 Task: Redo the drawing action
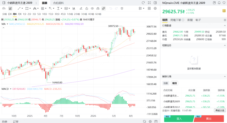(116, 8)
